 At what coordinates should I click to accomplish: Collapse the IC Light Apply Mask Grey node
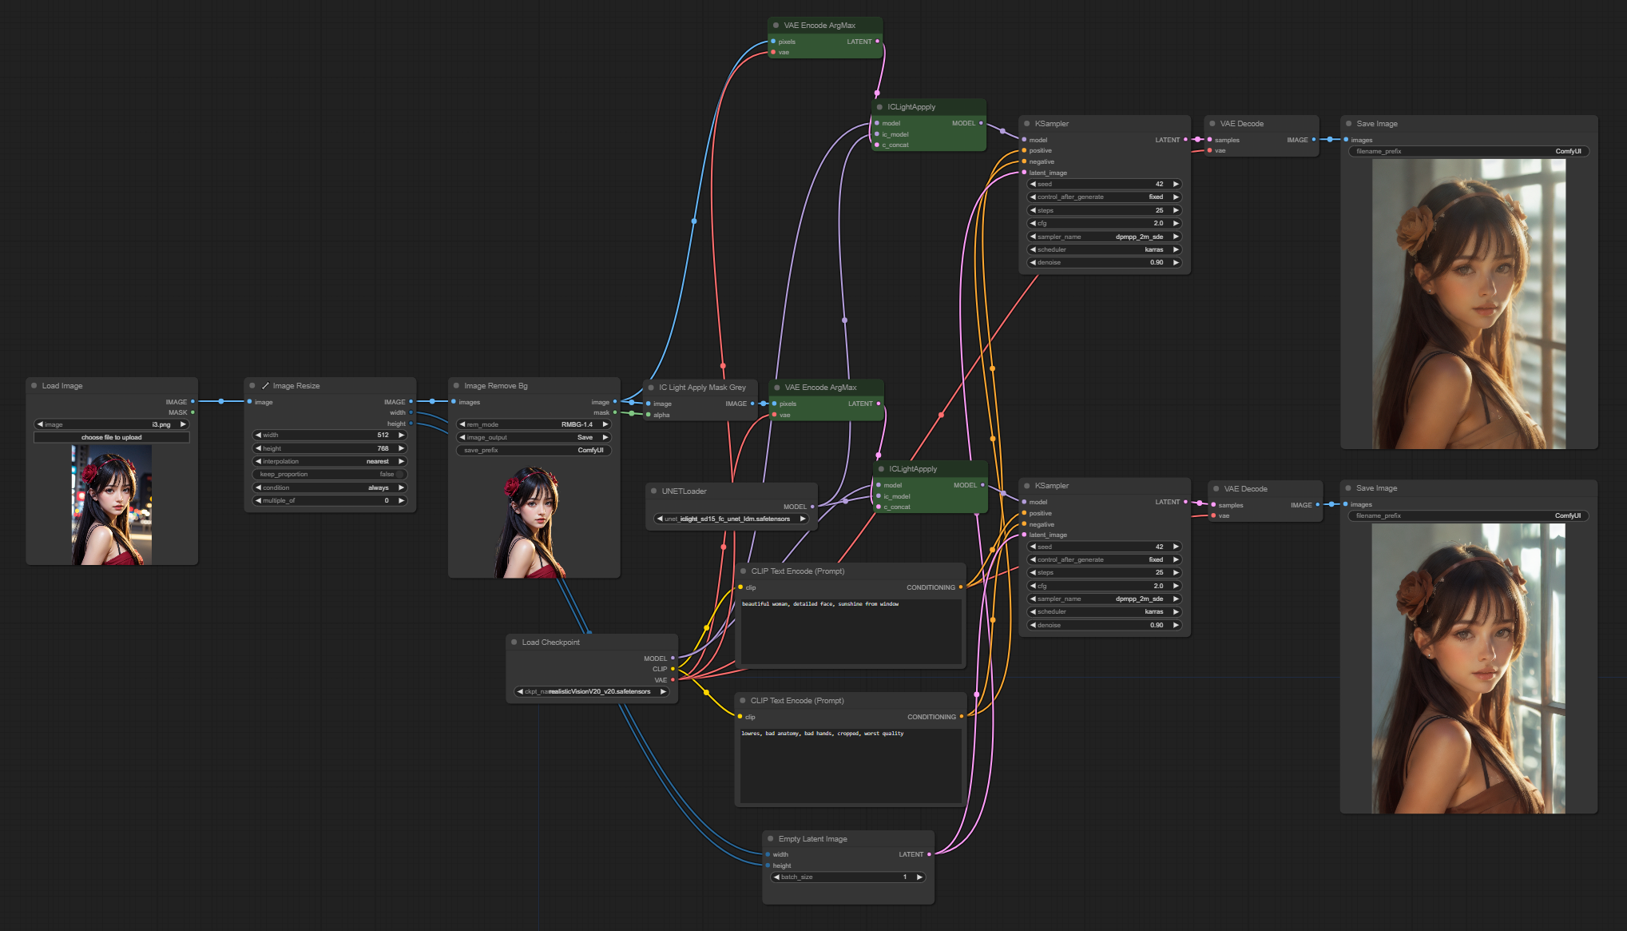tap(651, 388)
